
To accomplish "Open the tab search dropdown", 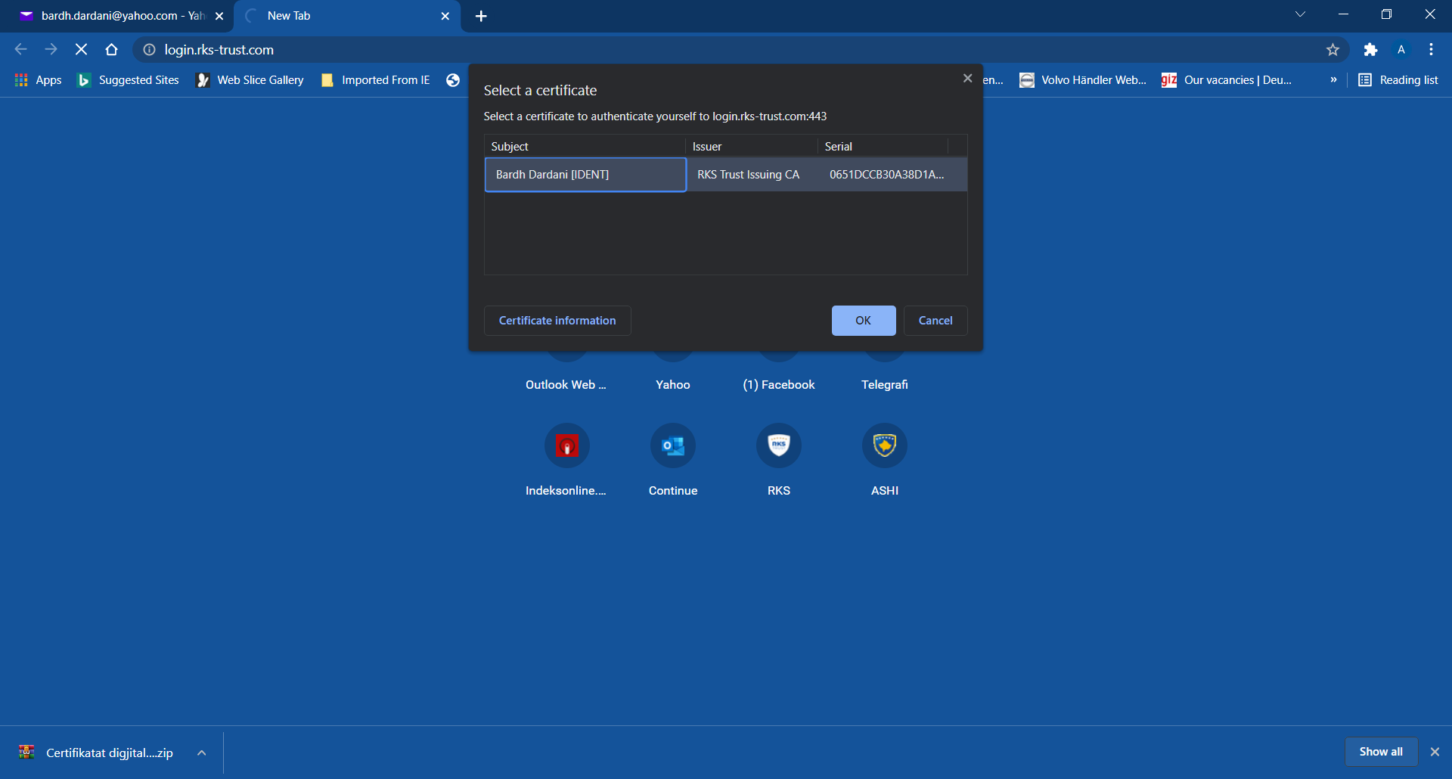I will 1300,14.
